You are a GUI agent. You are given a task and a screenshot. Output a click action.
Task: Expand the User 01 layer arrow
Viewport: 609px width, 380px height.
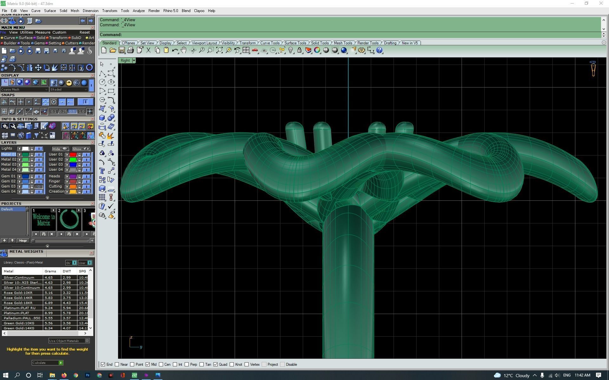coord(67,155)
